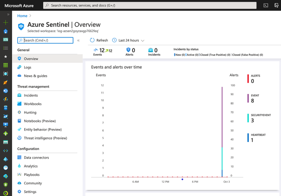Viewport: 281px width, 196px height.
Task: Open All services list icon in sidebar
Action: [6, 48]
